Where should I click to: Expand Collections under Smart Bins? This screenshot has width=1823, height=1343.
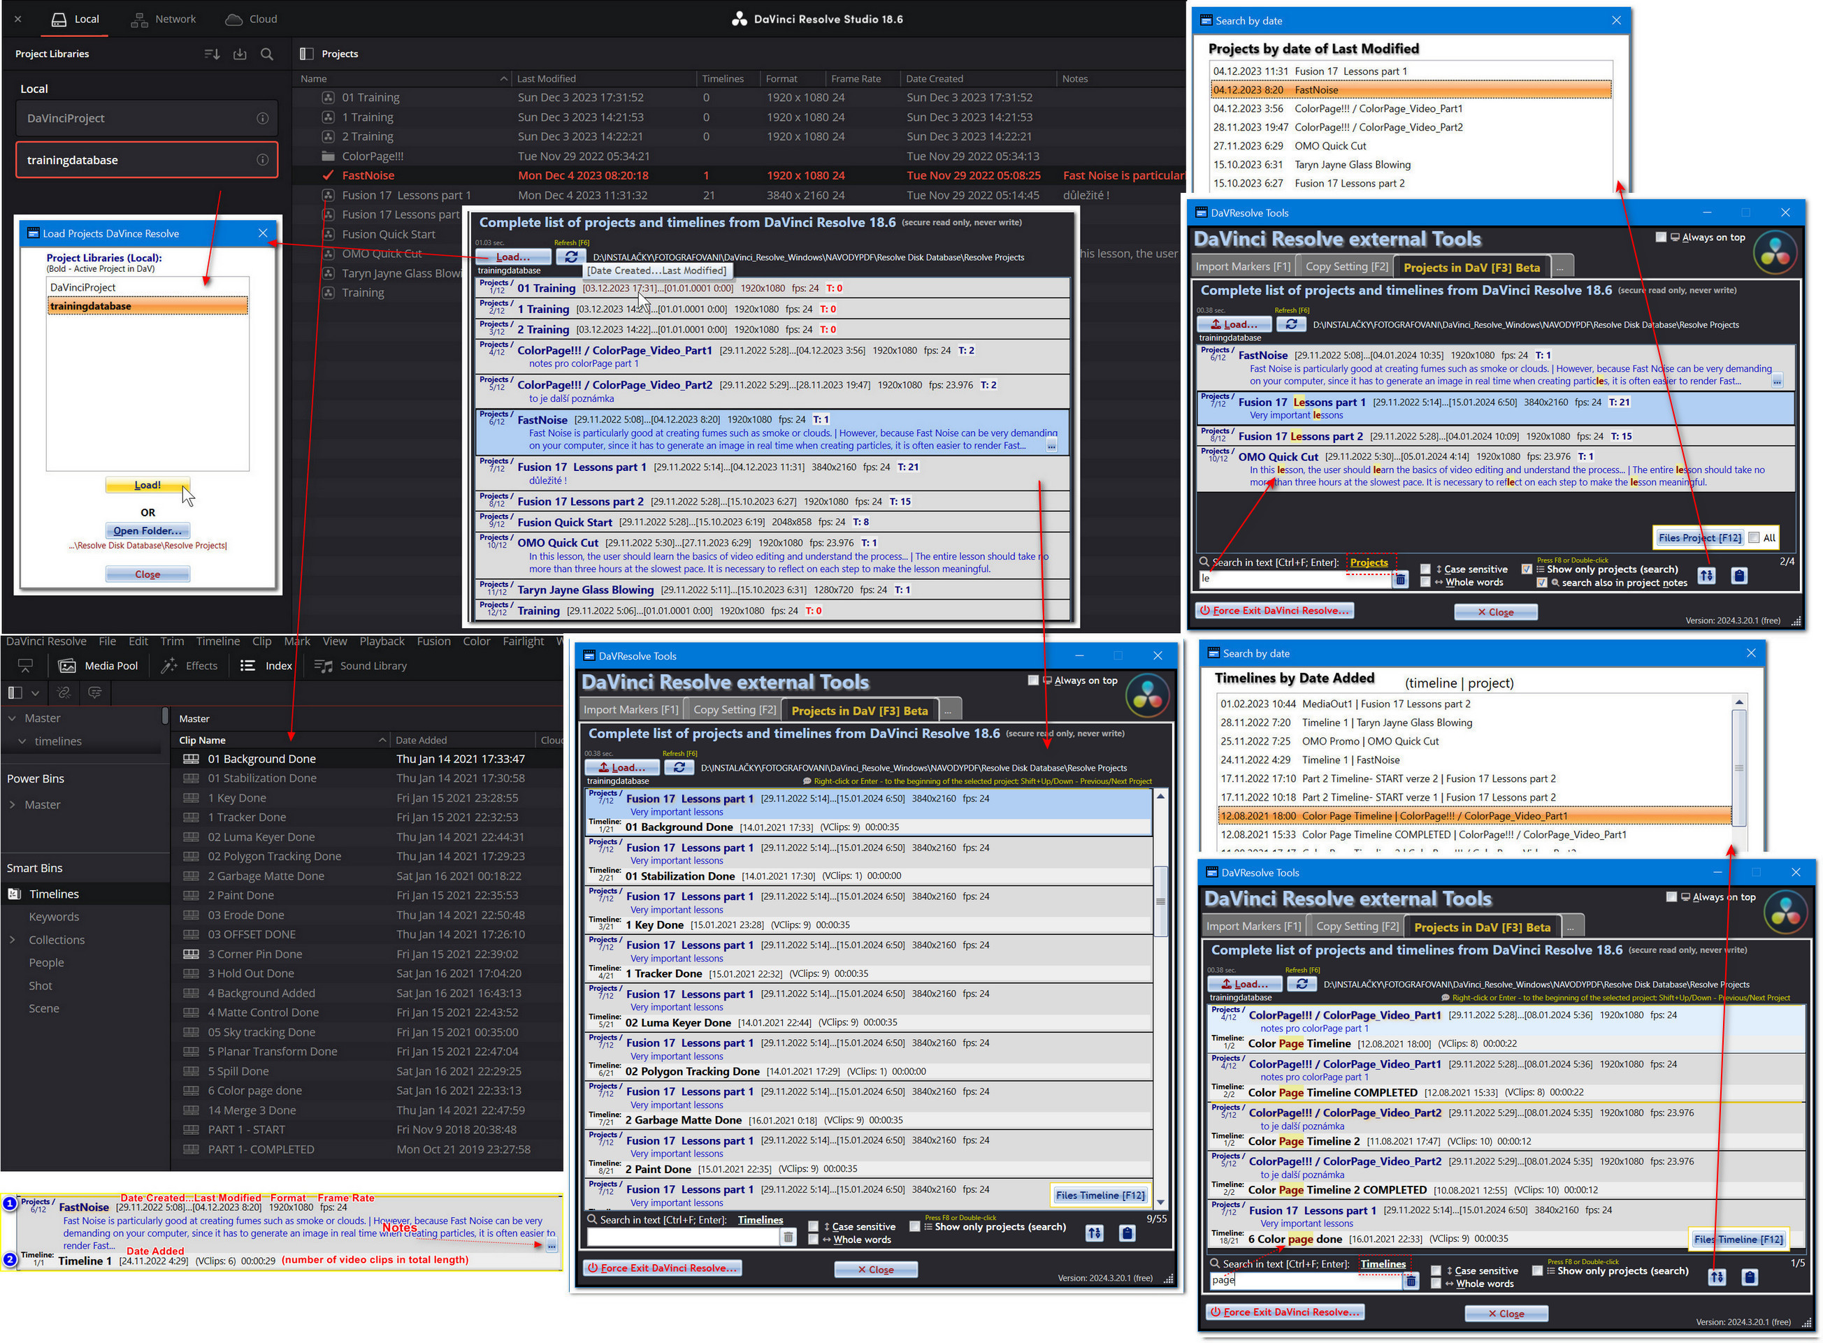[11, 940]
